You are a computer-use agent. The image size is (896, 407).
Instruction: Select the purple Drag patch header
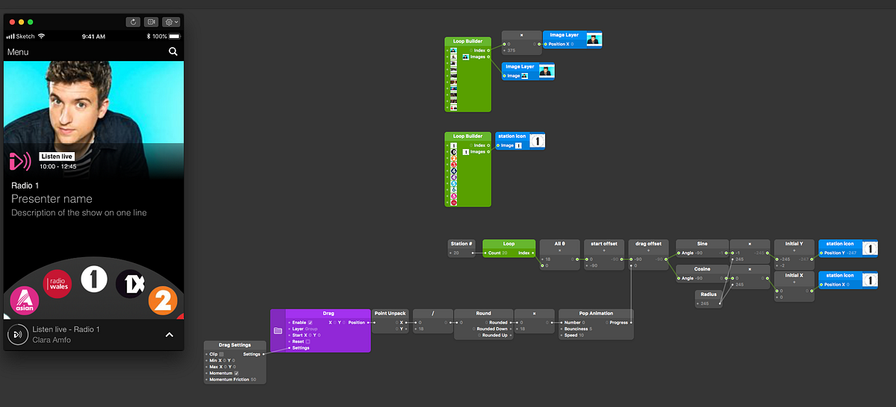coord(329,314)
